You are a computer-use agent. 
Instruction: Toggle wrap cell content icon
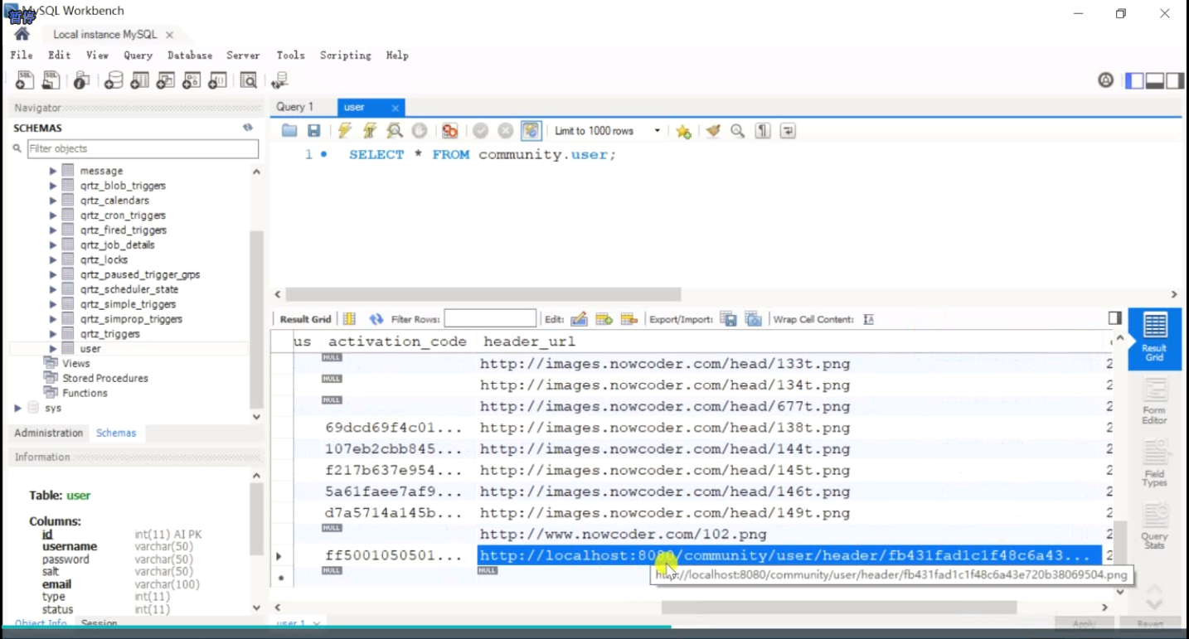click(868, 319)
